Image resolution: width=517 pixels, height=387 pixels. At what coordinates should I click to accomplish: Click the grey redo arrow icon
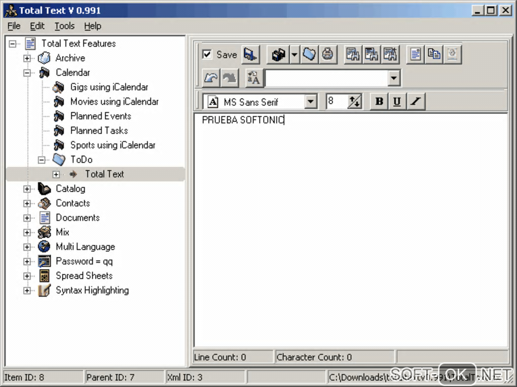(x=230, y=78)
